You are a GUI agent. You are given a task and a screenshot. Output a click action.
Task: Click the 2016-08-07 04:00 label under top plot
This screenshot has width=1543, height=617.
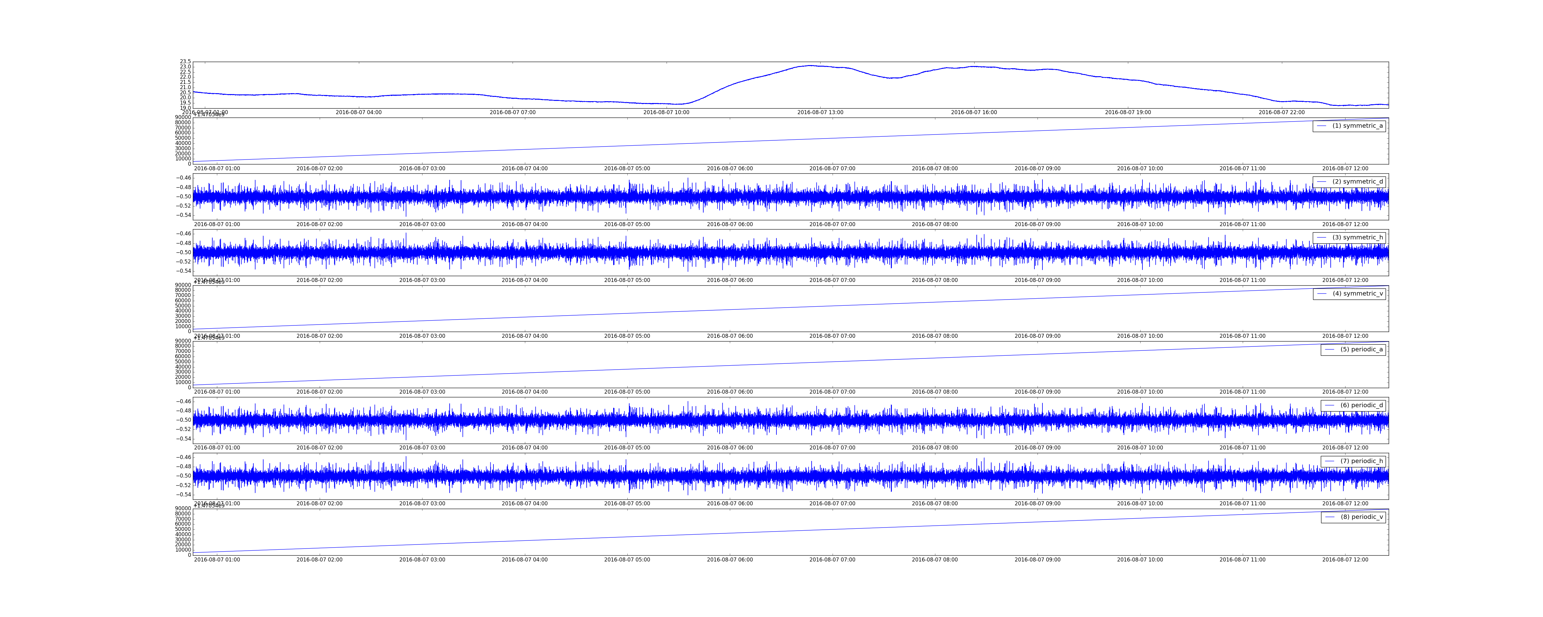[358, 113]
